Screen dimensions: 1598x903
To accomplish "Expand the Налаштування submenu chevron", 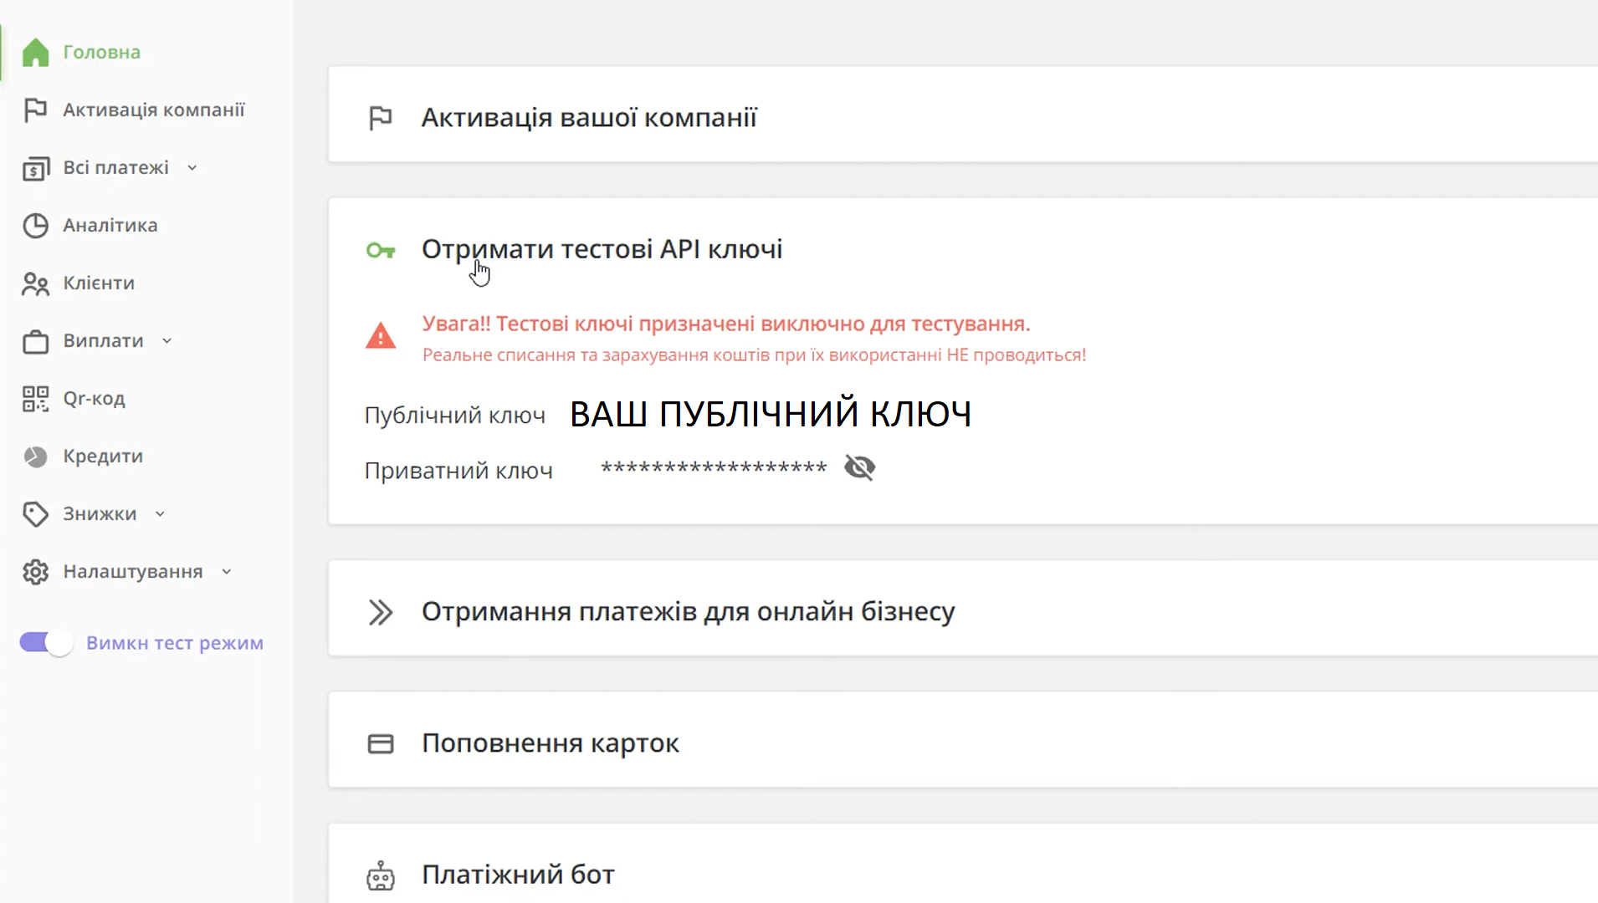I will coord(227,572).
